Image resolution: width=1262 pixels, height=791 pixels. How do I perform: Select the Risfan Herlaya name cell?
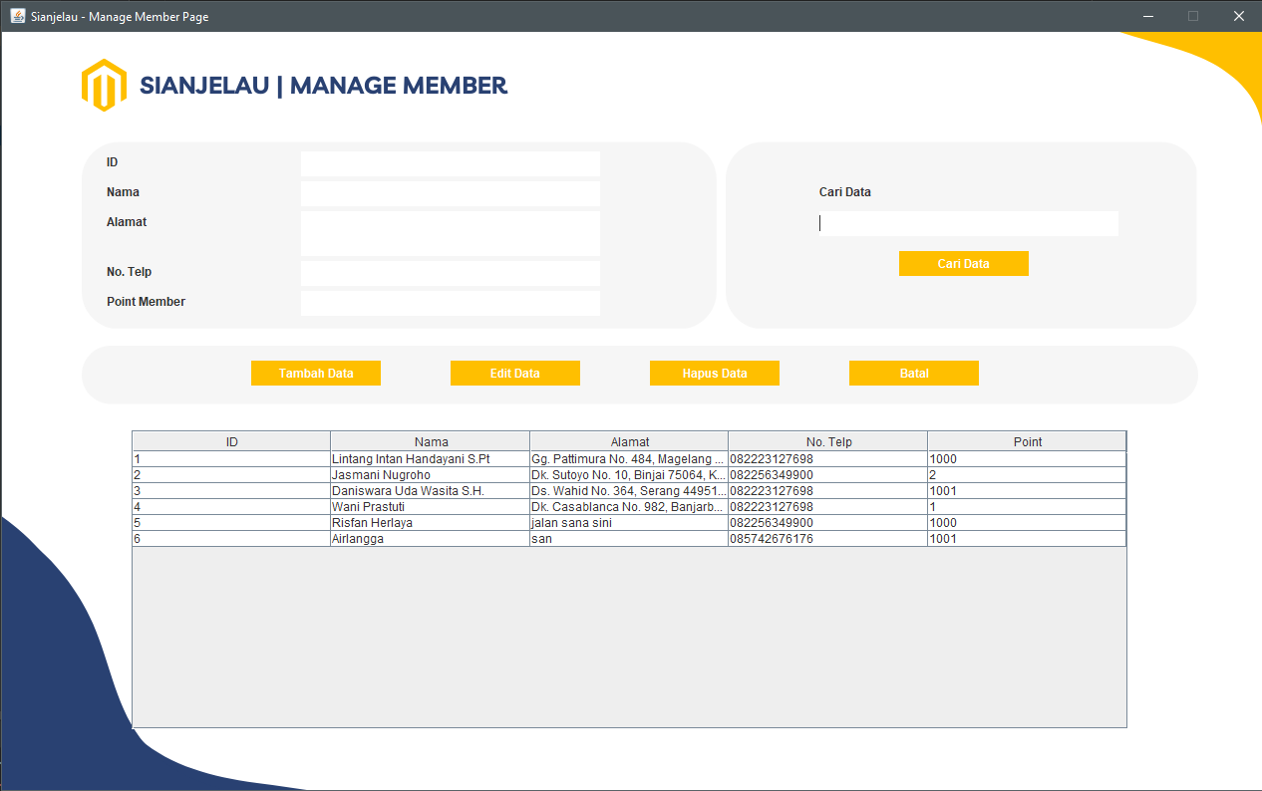430,523
